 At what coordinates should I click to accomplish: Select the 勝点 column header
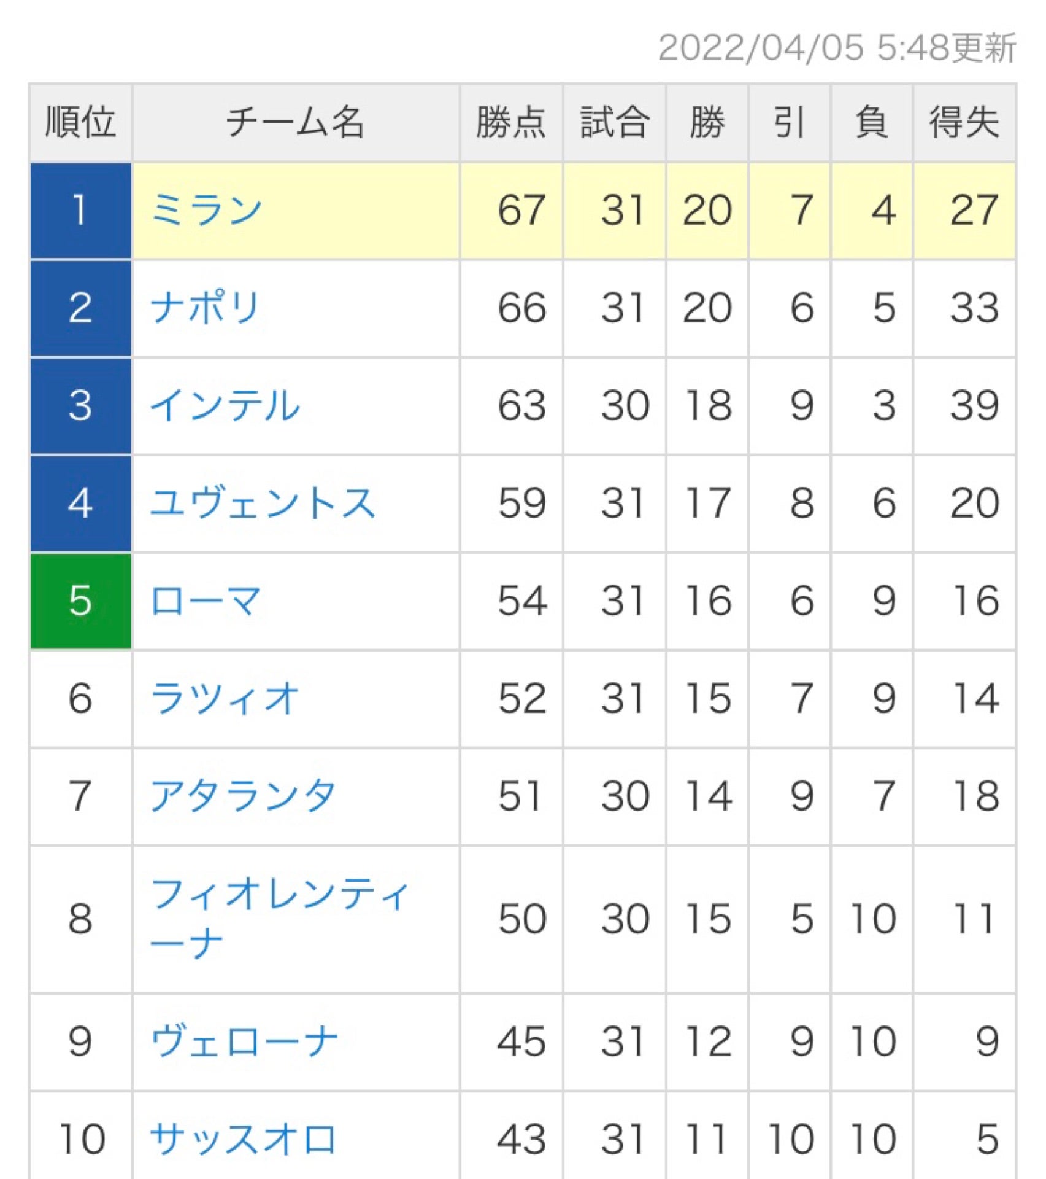pos(511,122)
